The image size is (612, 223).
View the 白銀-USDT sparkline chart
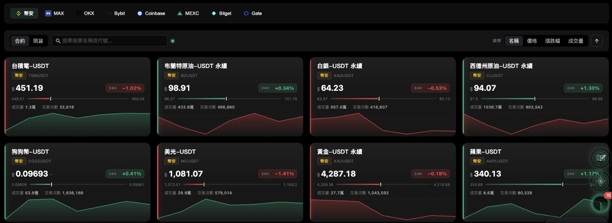pyautogui.click(x=383, y=124)
